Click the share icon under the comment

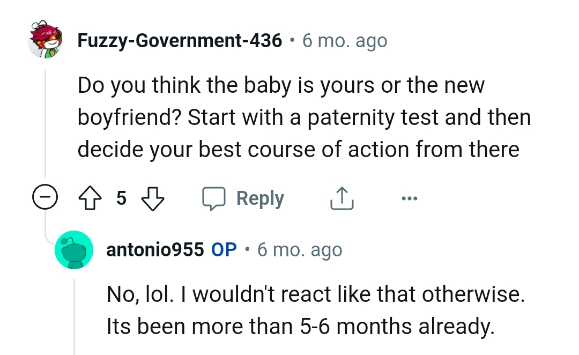[x=342, y=197]
